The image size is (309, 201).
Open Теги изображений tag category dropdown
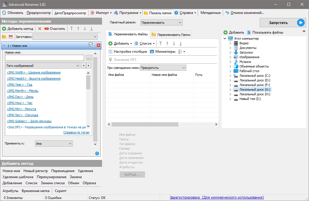[43, 66]
